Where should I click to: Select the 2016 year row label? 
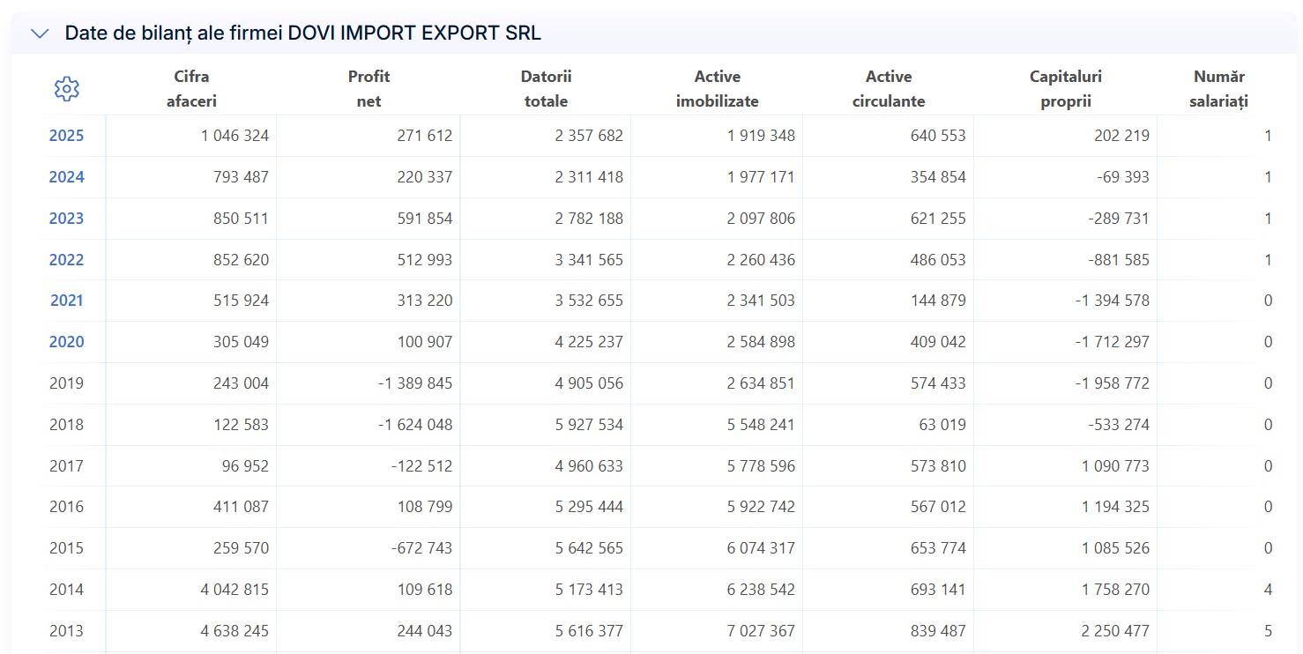tap(66, 507)
